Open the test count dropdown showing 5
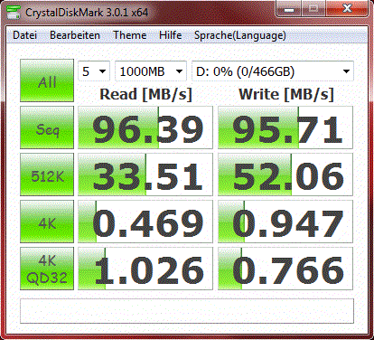 tap(94, 71)
